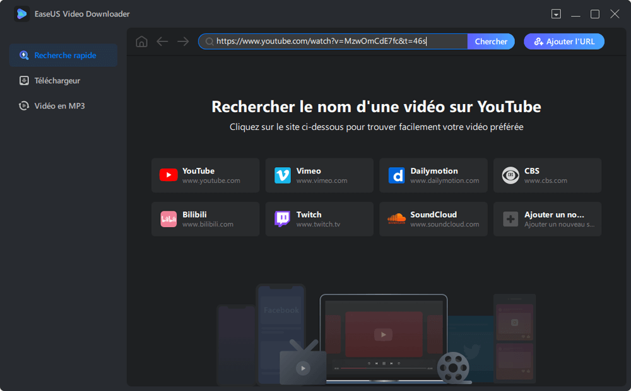Viewport: 631px width, 391px height.
Task: Select the Vimeo shortcut
Action: click(319, 175)
